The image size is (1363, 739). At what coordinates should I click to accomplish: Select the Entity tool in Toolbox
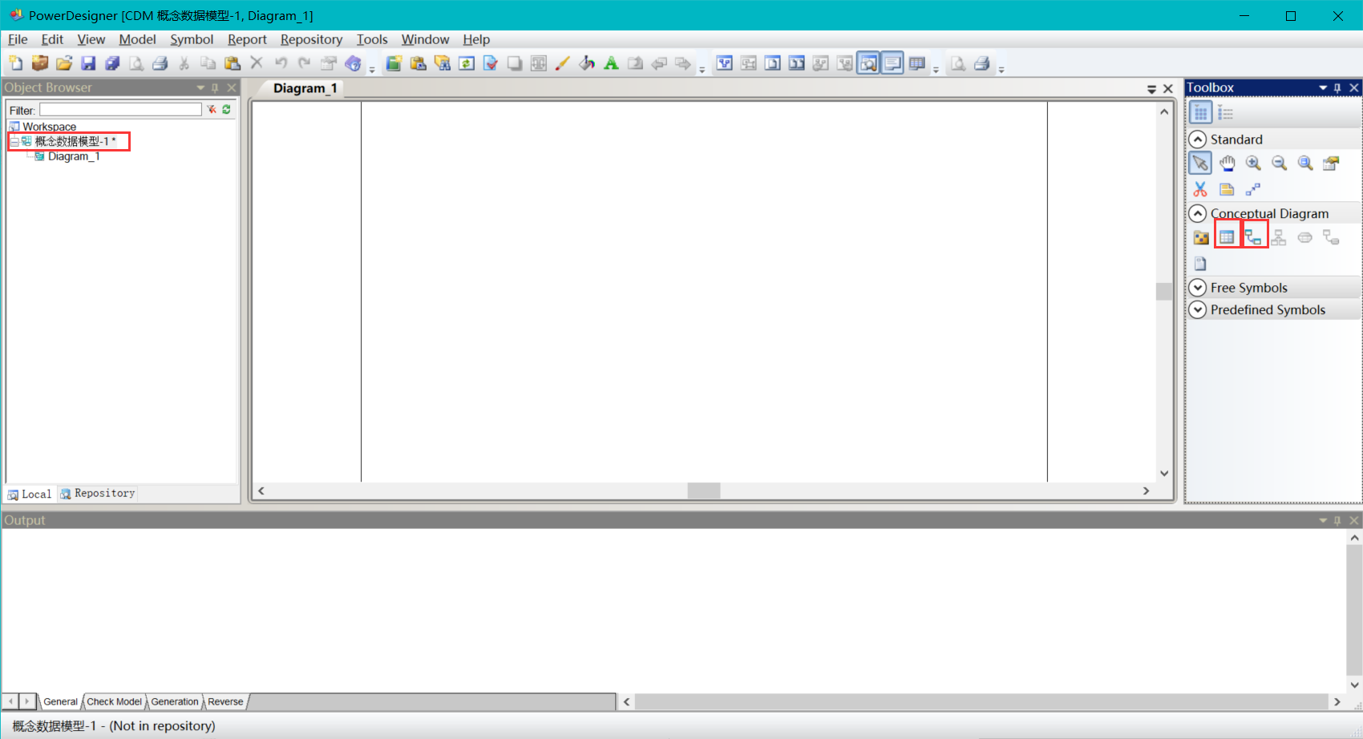pyautogui.click(x=1227, y=237)
